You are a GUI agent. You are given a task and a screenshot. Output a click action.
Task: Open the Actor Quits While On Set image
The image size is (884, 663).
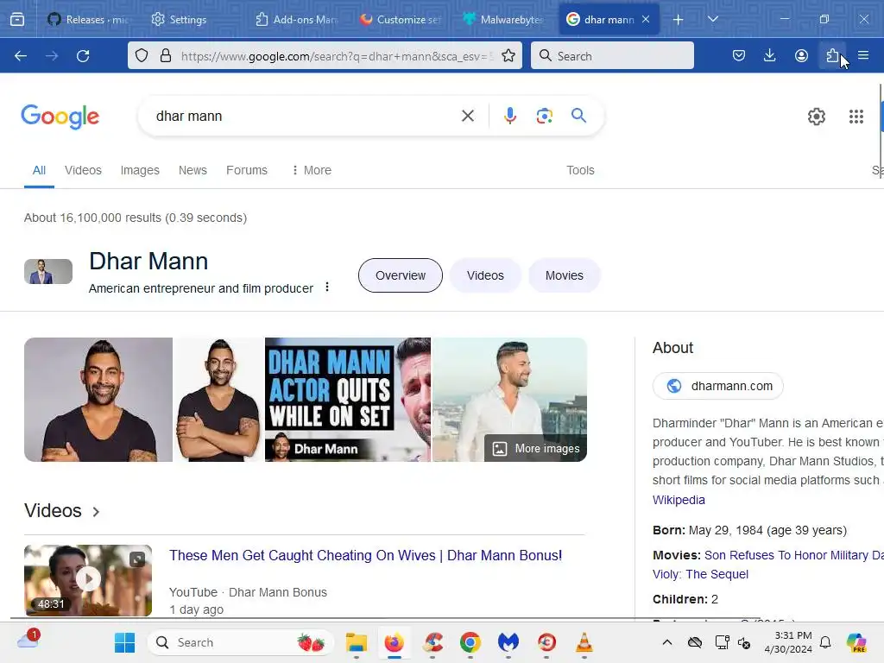click(x=348, y=400)
